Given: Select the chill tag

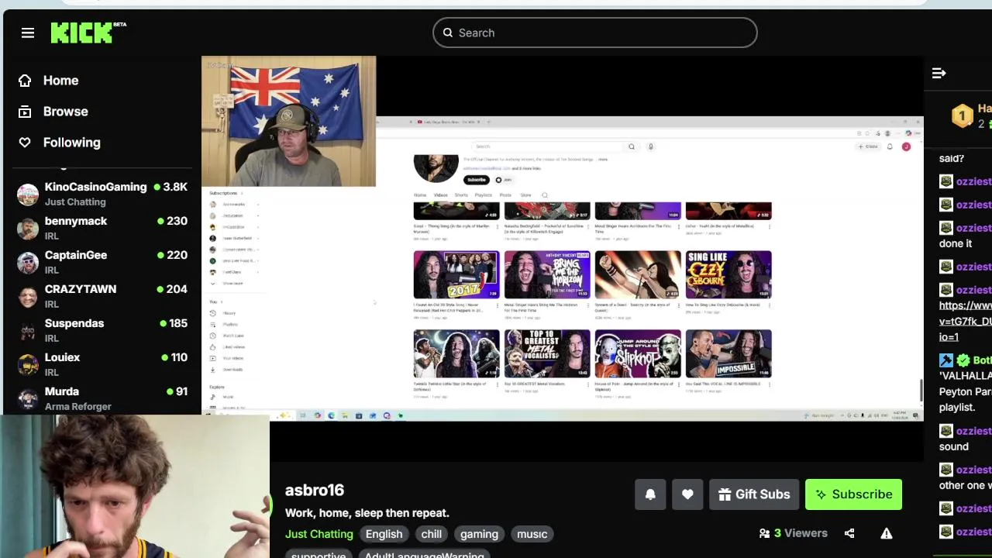Looking at the screenshot, I should click(431, 534).
